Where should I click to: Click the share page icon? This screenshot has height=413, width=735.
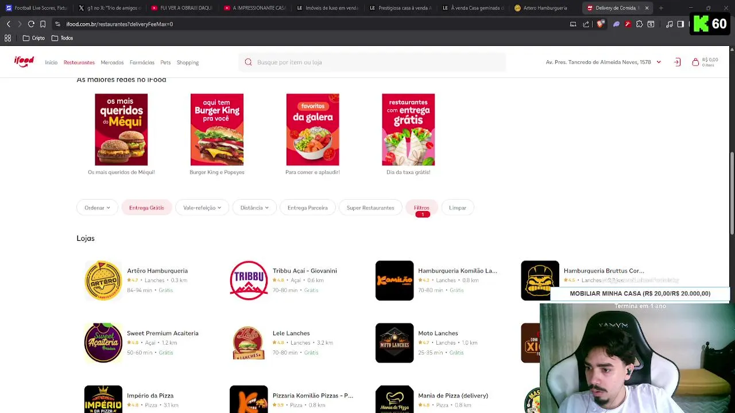click(x=586, y=24)
